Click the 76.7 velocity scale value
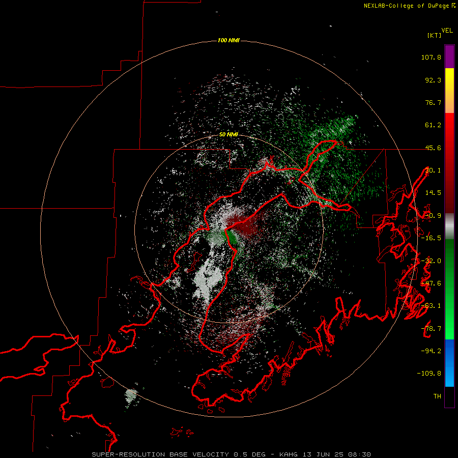 433,102
